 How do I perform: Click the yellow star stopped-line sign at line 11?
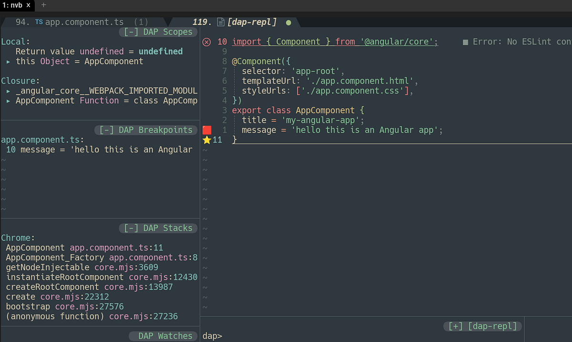206,140
